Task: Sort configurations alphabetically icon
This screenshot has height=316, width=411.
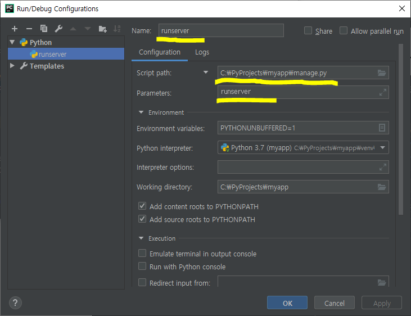Action: (x=117, y=28)
